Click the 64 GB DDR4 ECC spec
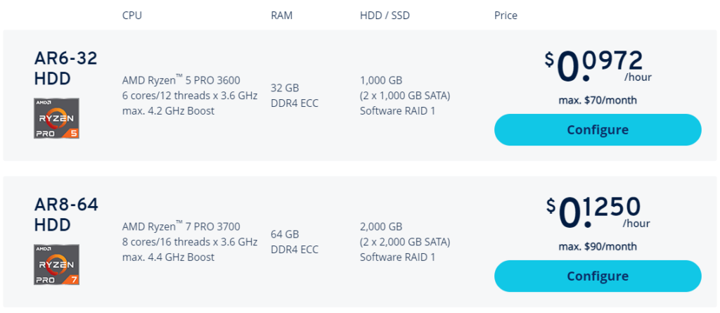 point(295,242)
